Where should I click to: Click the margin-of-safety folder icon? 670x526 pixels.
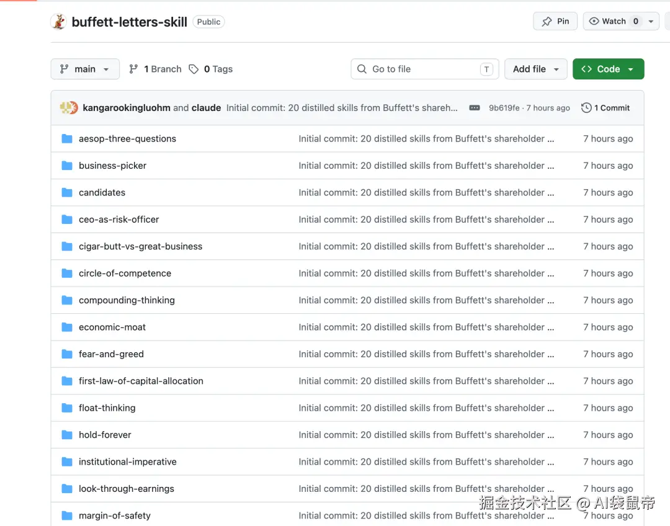coord(66,515)
